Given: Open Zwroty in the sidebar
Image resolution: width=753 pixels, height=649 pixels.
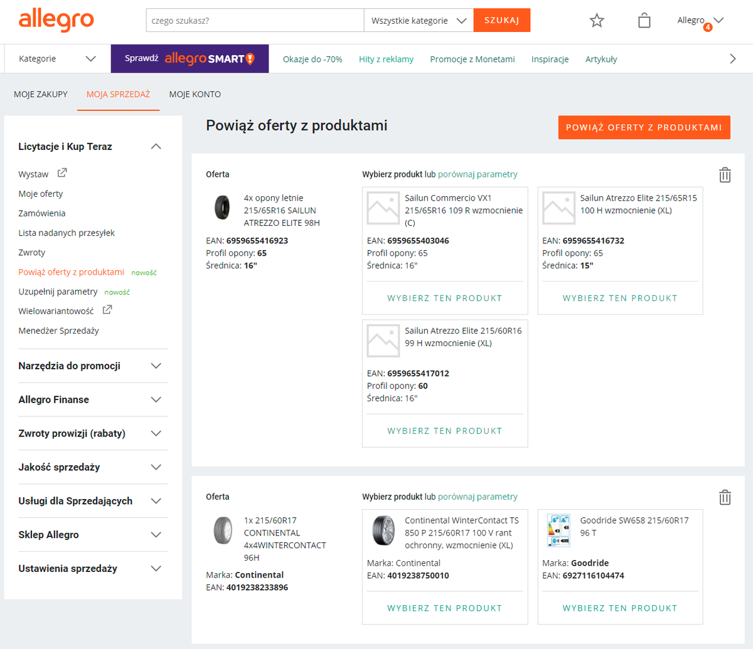Looking at the screenshot, I should (x=32, y=253).
